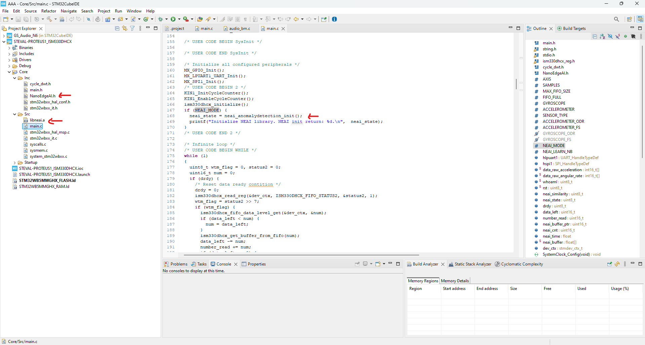Refresh the Build Analyzer view

617,264
